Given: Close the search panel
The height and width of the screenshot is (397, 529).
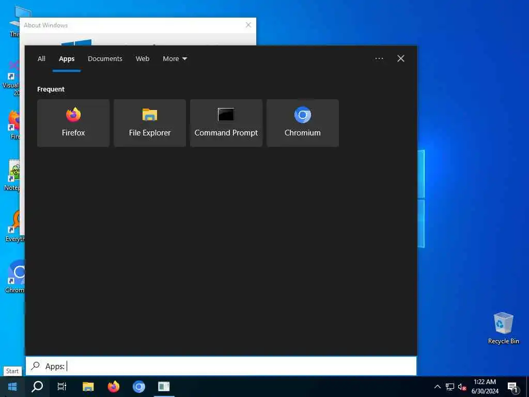Looking at the screenshot, I should [x=401, y=59].
